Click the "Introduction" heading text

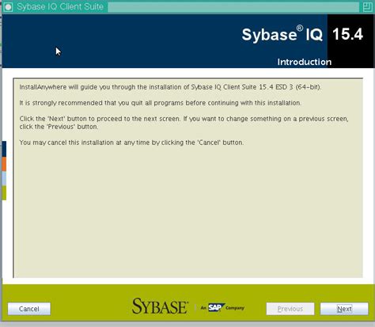305,62
